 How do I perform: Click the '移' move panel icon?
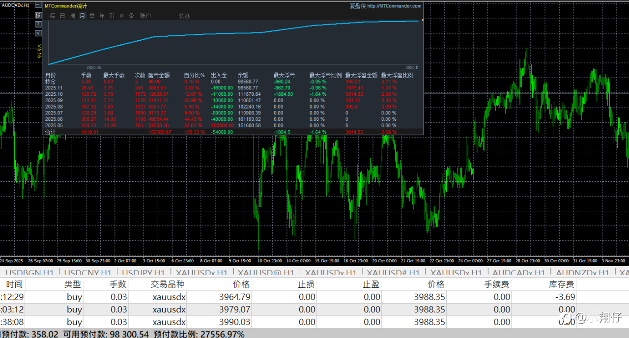[x=38, y=15]
